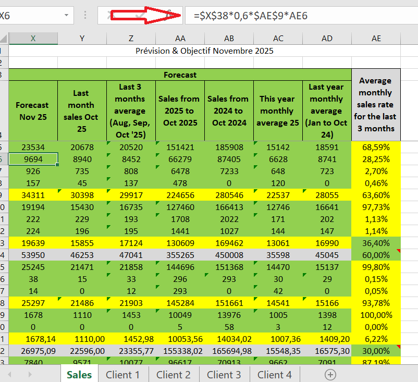Select the cell with value 34311

pos(33,195)
